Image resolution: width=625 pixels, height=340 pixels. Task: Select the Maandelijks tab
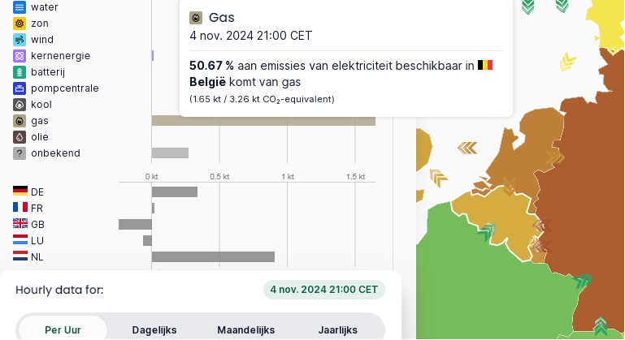tap(246, 329)
